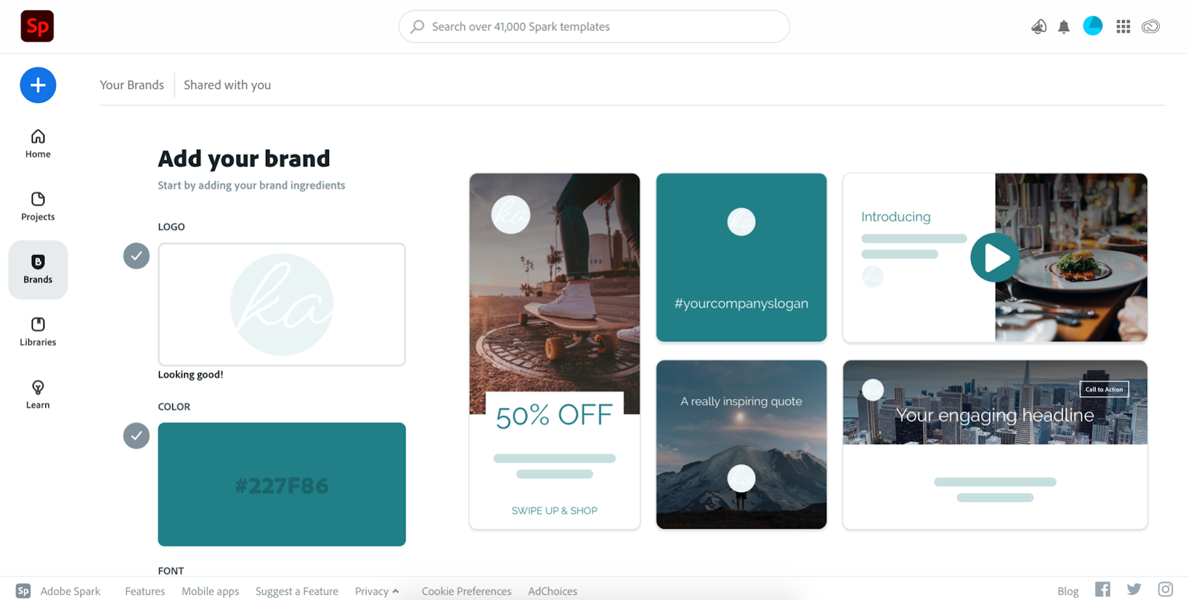This screenshot has width=1188, height=600.
Task: Open the Learn lightbulb section
Action: 38,395
